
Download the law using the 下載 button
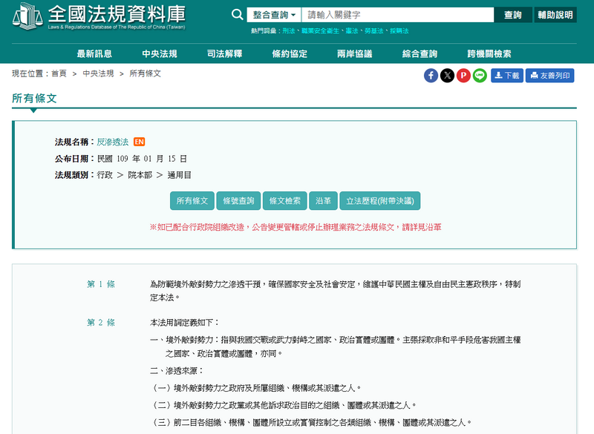tap(506, 75)
